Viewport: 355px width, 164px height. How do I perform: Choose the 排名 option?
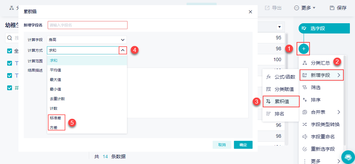(x=281, y=114)
